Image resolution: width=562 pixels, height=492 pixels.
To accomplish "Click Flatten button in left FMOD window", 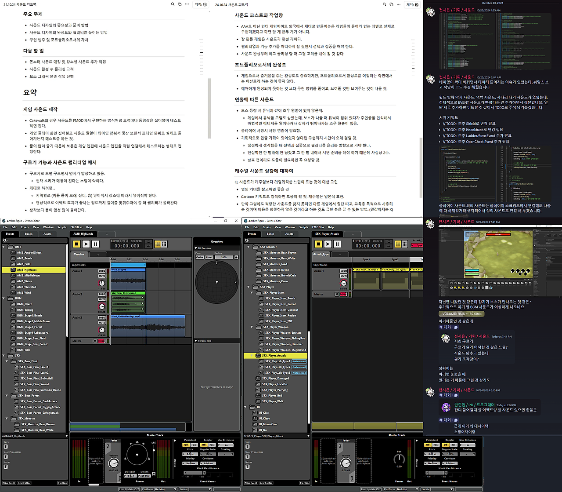I will click(x=62, y=483).
